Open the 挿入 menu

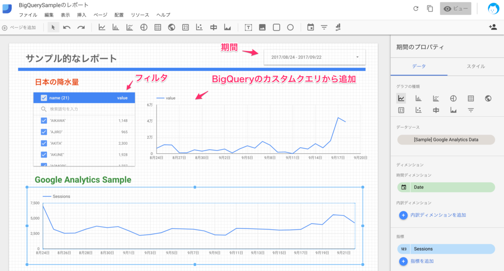coord(82,15)
